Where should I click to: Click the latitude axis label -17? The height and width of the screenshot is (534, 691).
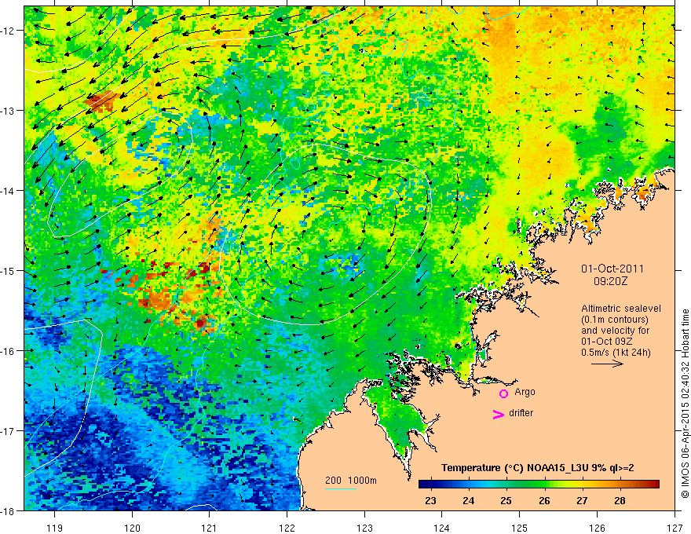click(x=9, y=430)
